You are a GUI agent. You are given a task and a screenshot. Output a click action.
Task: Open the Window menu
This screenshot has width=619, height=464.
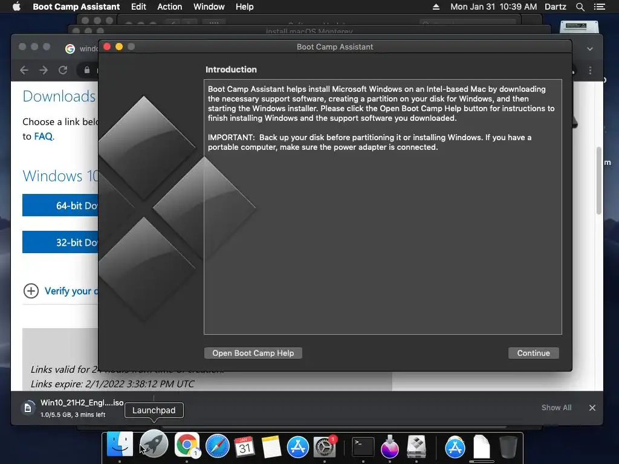coord(209,7)
